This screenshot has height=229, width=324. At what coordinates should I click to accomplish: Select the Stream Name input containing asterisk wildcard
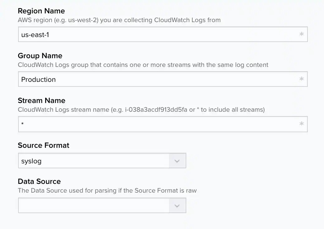click(x=156, y=124)
